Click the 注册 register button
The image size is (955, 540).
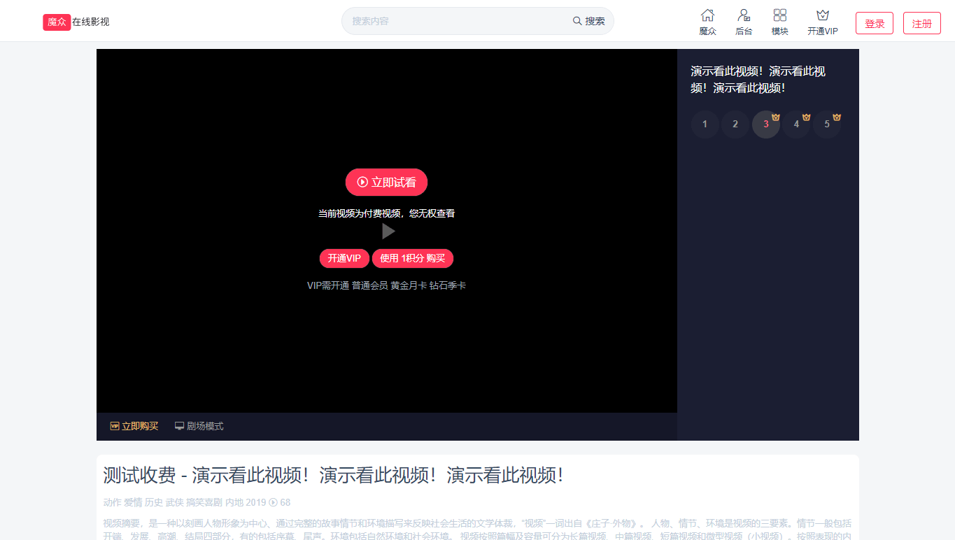(x=922, y=23)
